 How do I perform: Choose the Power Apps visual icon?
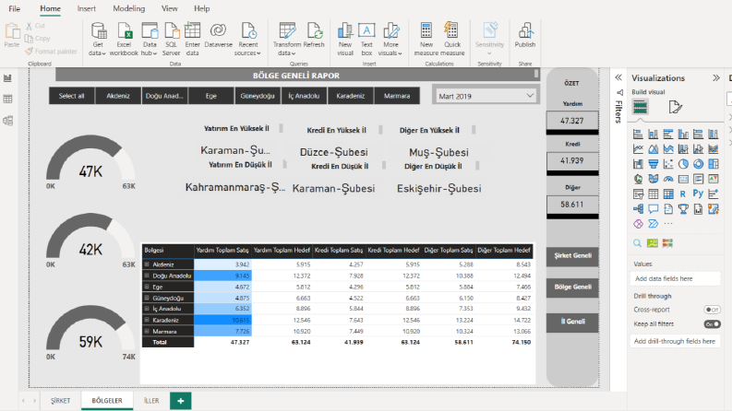[x=638, y=224]
